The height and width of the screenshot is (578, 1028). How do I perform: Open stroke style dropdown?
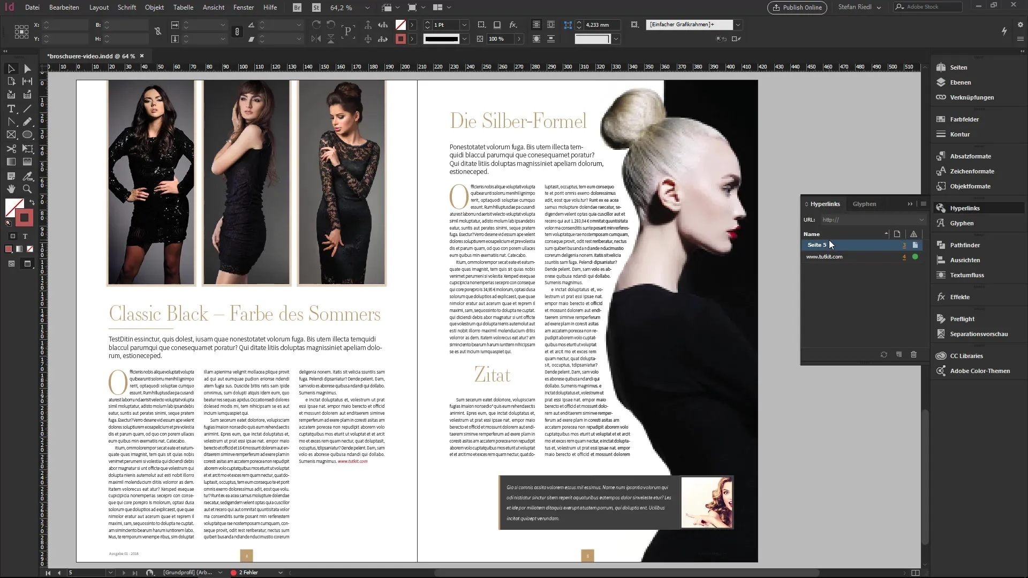(464, 39)
